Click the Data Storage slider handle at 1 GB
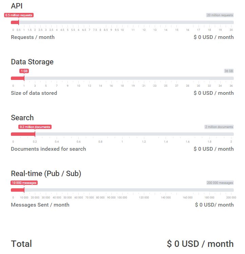 pyautogui.click(x=24, y=78)
